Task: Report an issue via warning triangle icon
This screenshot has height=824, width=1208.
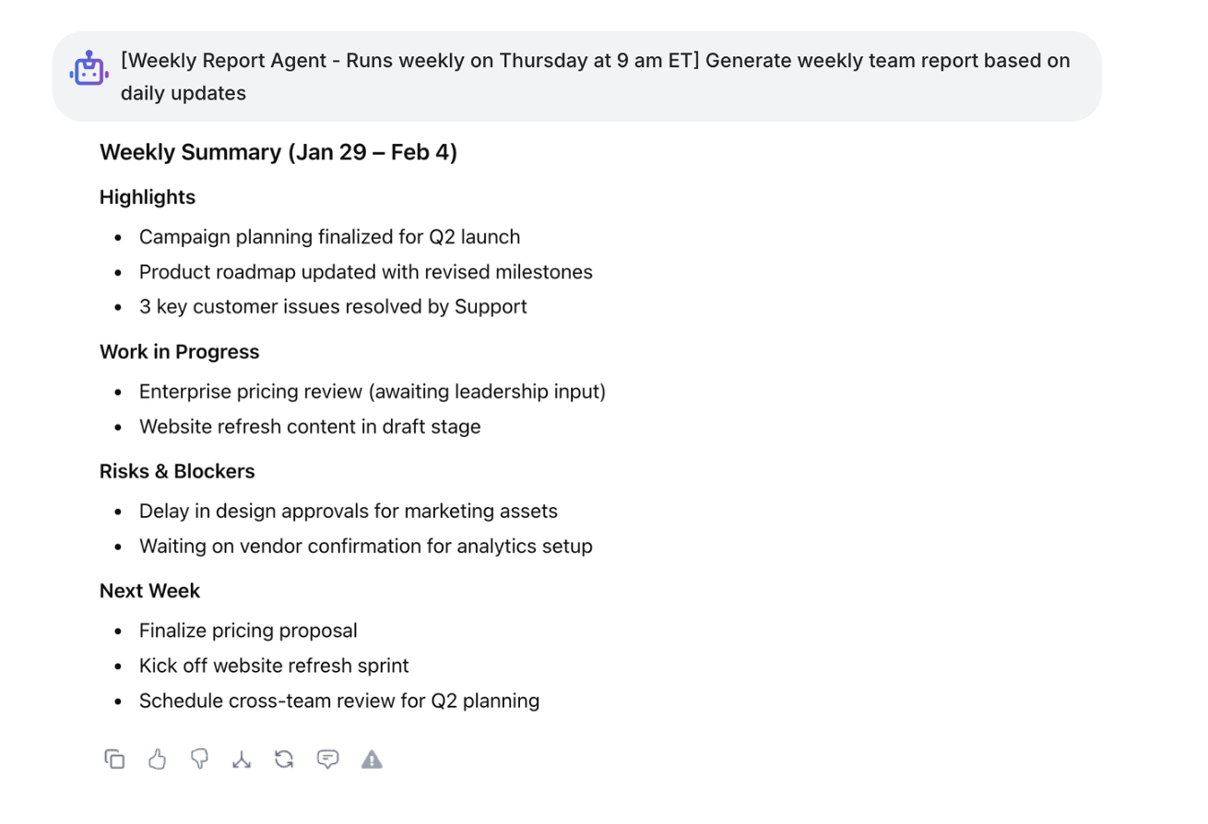Action: pyautogui.click(x=372, y=759)
